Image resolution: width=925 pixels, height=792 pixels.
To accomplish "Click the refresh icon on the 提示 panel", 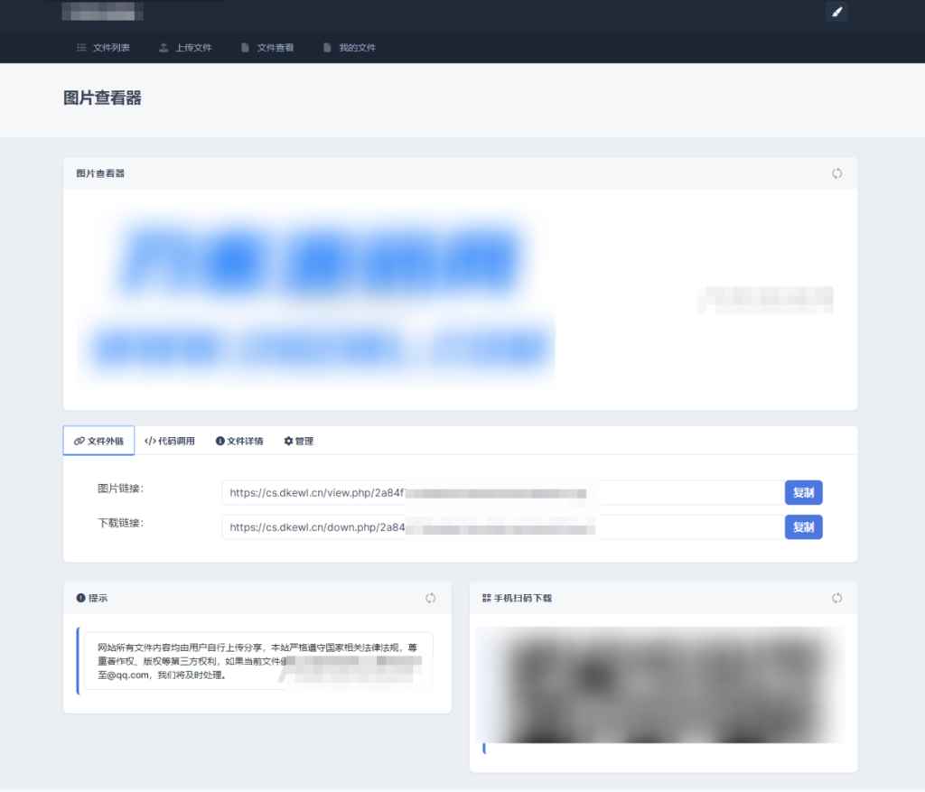I will click(430, 598).
